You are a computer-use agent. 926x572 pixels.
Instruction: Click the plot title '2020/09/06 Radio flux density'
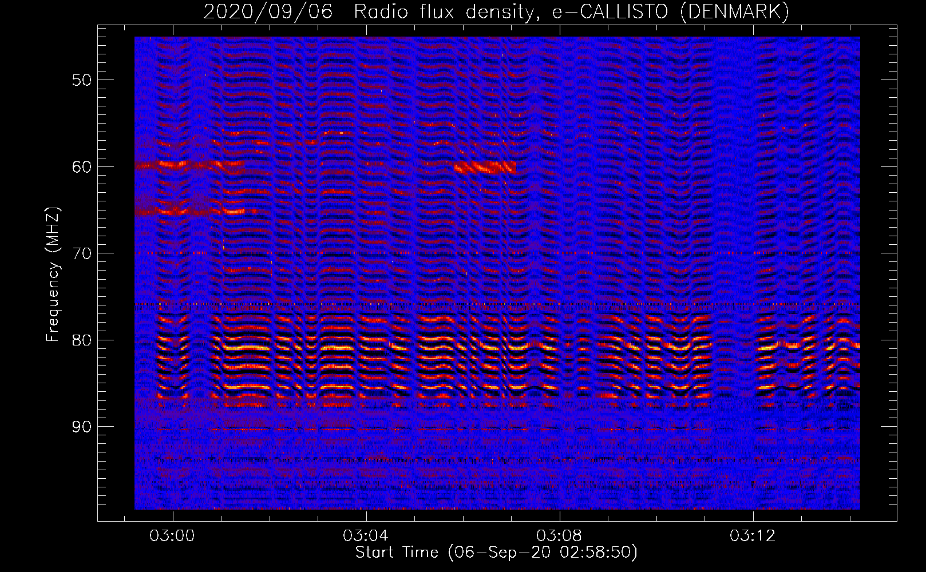[496, 11]
